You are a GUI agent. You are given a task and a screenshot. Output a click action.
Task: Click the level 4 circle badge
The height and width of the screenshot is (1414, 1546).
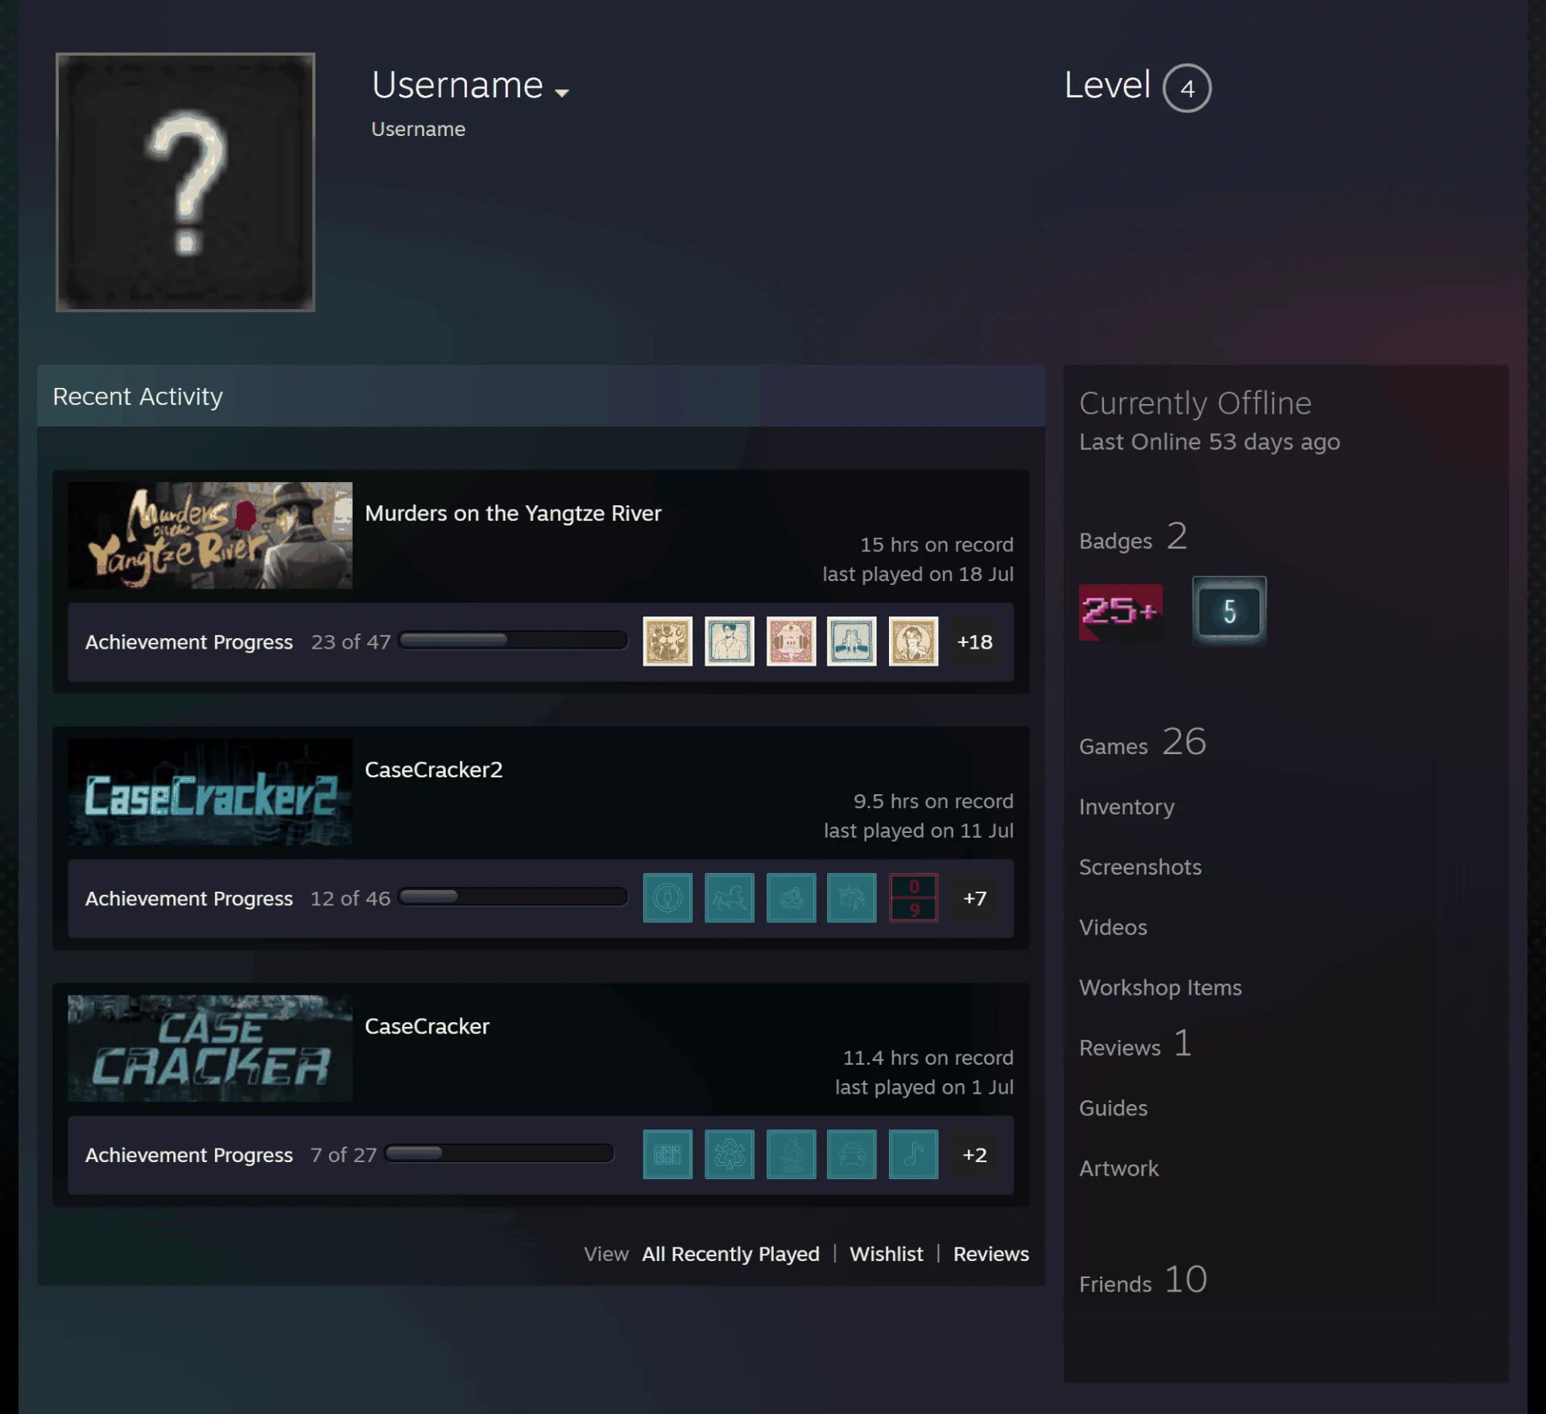(1187, 88)
